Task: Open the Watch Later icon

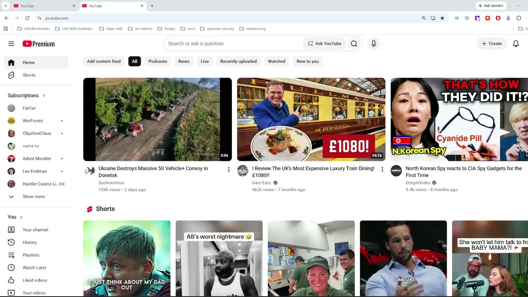Action: [x=11, y=268]
